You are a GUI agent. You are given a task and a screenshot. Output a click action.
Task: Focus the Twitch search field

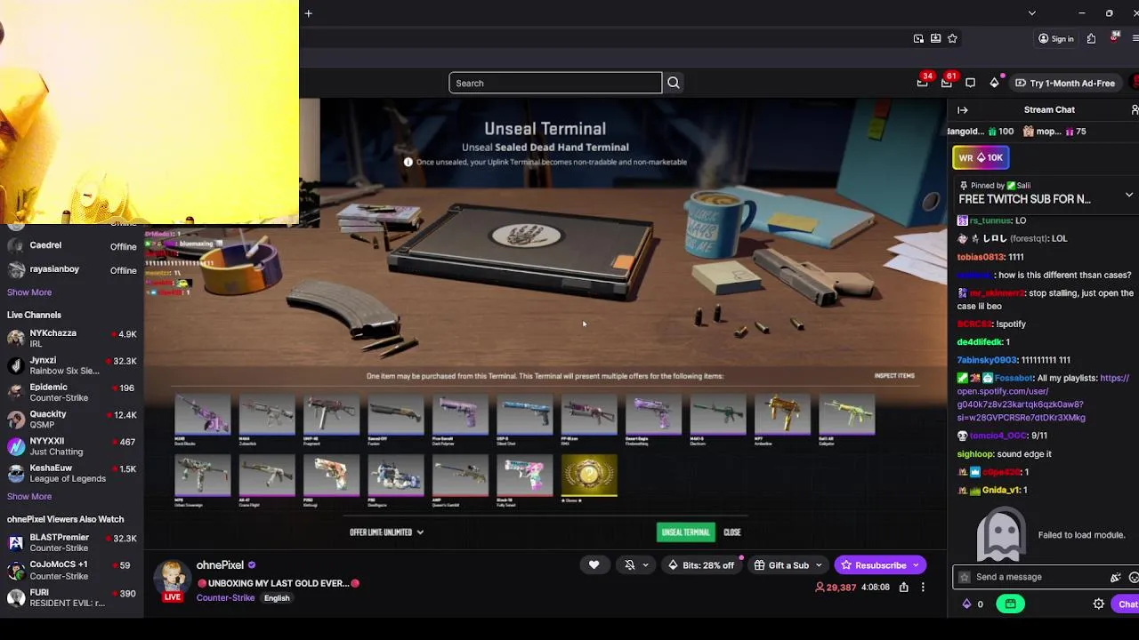555,83
